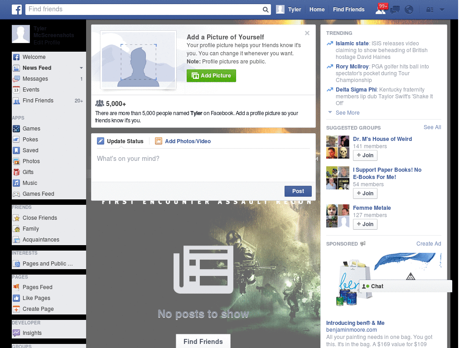
Task: Click the Create Page plus icon
Action: coord(16,309)
